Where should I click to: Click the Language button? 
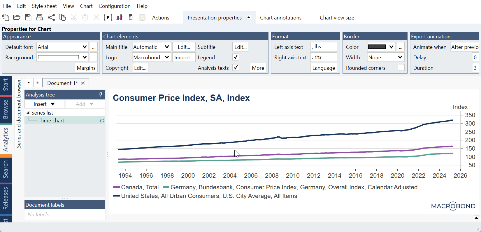point(324,68)
